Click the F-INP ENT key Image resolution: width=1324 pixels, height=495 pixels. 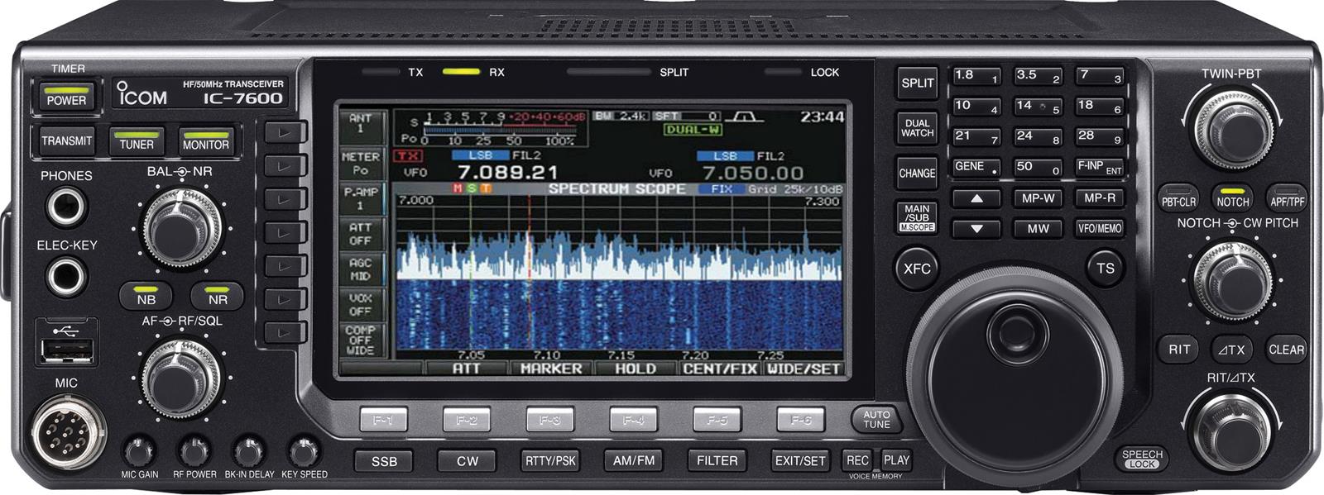point(1100,168)
